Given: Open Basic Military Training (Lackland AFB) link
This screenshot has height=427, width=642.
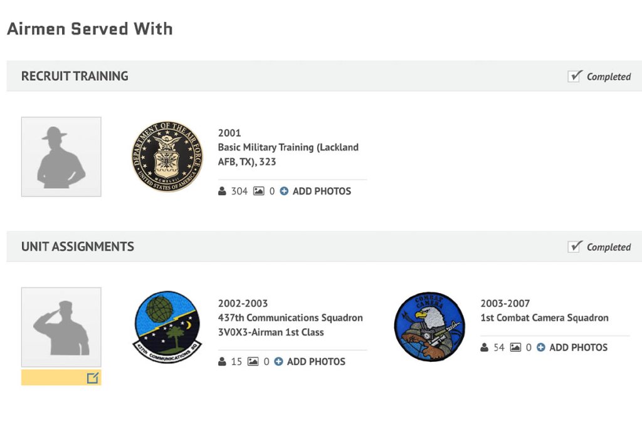Looking at the screenshot, I should (288, 155).
